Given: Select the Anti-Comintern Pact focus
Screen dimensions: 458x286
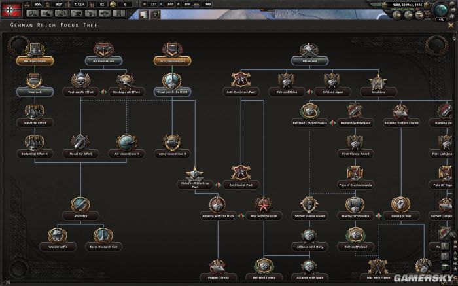Looking at the screenshot, I should coord(241,85).
